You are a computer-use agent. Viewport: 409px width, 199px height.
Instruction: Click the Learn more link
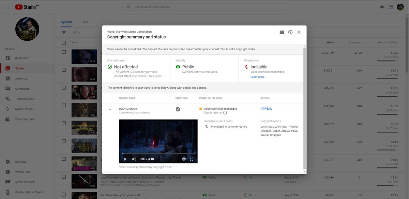(257, 77)
